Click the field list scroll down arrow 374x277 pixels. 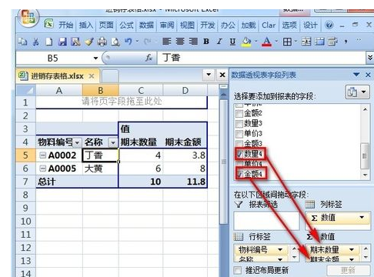365,175
